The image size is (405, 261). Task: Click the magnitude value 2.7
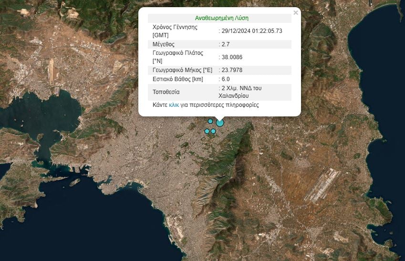click(x=226, y=44)
